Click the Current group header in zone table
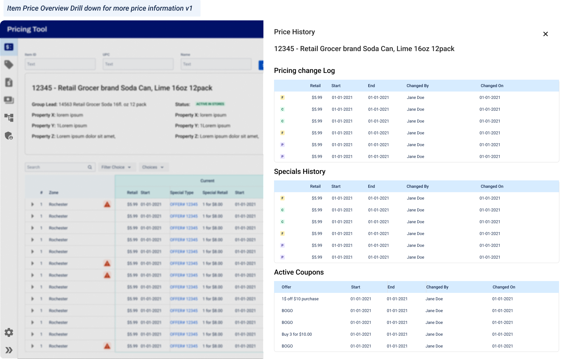The height and width of the screenshot is (359, 567). pyautogui.click(x=207, y=181)
